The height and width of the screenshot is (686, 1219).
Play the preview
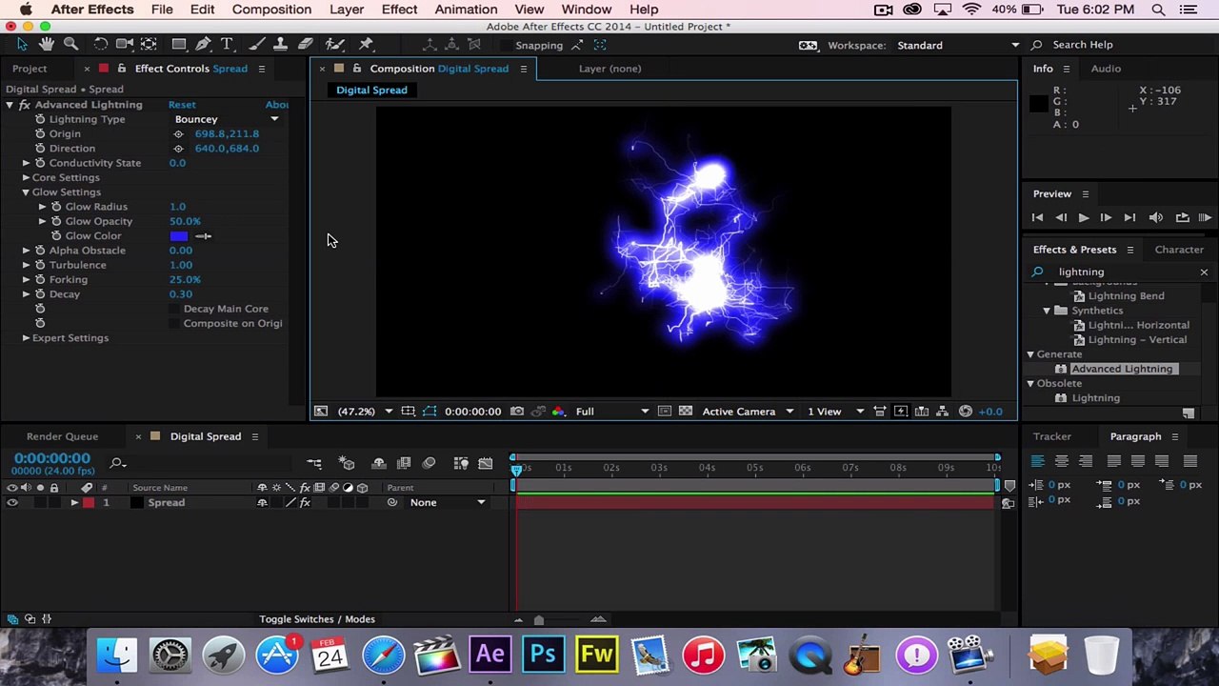(x=1083, y=218)
